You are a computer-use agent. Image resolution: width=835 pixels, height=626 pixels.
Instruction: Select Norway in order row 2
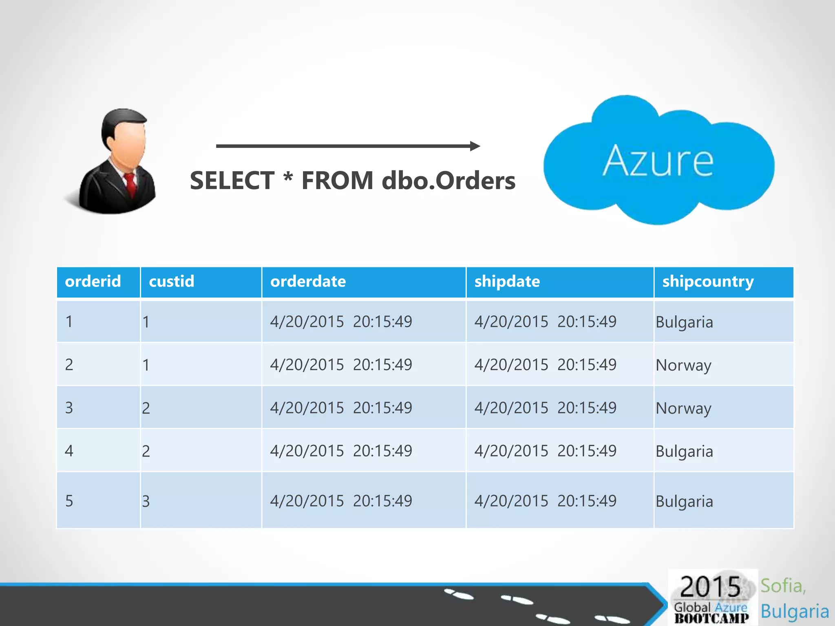pyautogui.click(x=683, y=365)
